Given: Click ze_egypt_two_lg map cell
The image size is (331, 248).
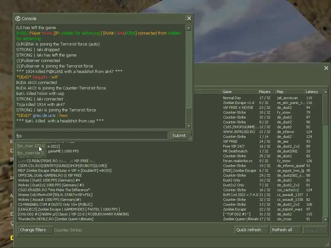Looking at the screenshot, I should coord(291,170).
